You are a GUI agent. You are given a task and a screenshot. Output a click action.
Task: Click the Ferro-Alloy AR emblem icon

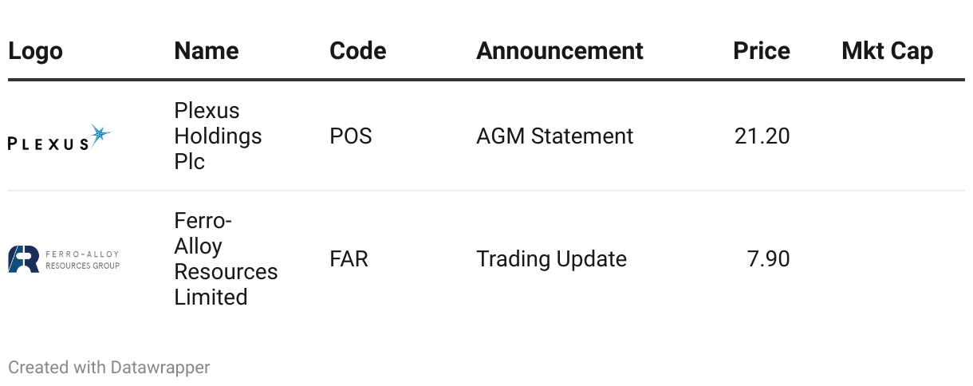[23, 259]
